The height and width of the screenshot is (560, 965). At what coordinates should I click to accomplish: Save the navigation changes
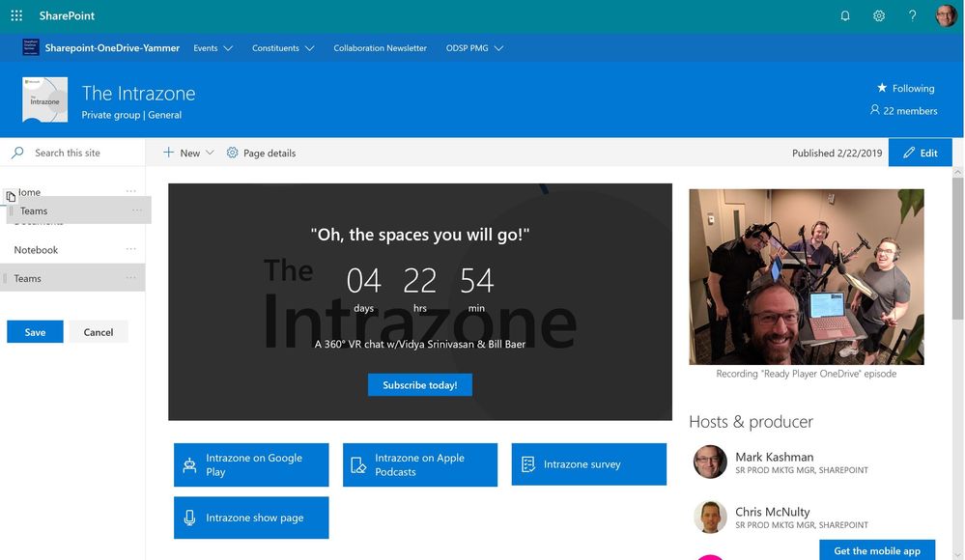35,332
